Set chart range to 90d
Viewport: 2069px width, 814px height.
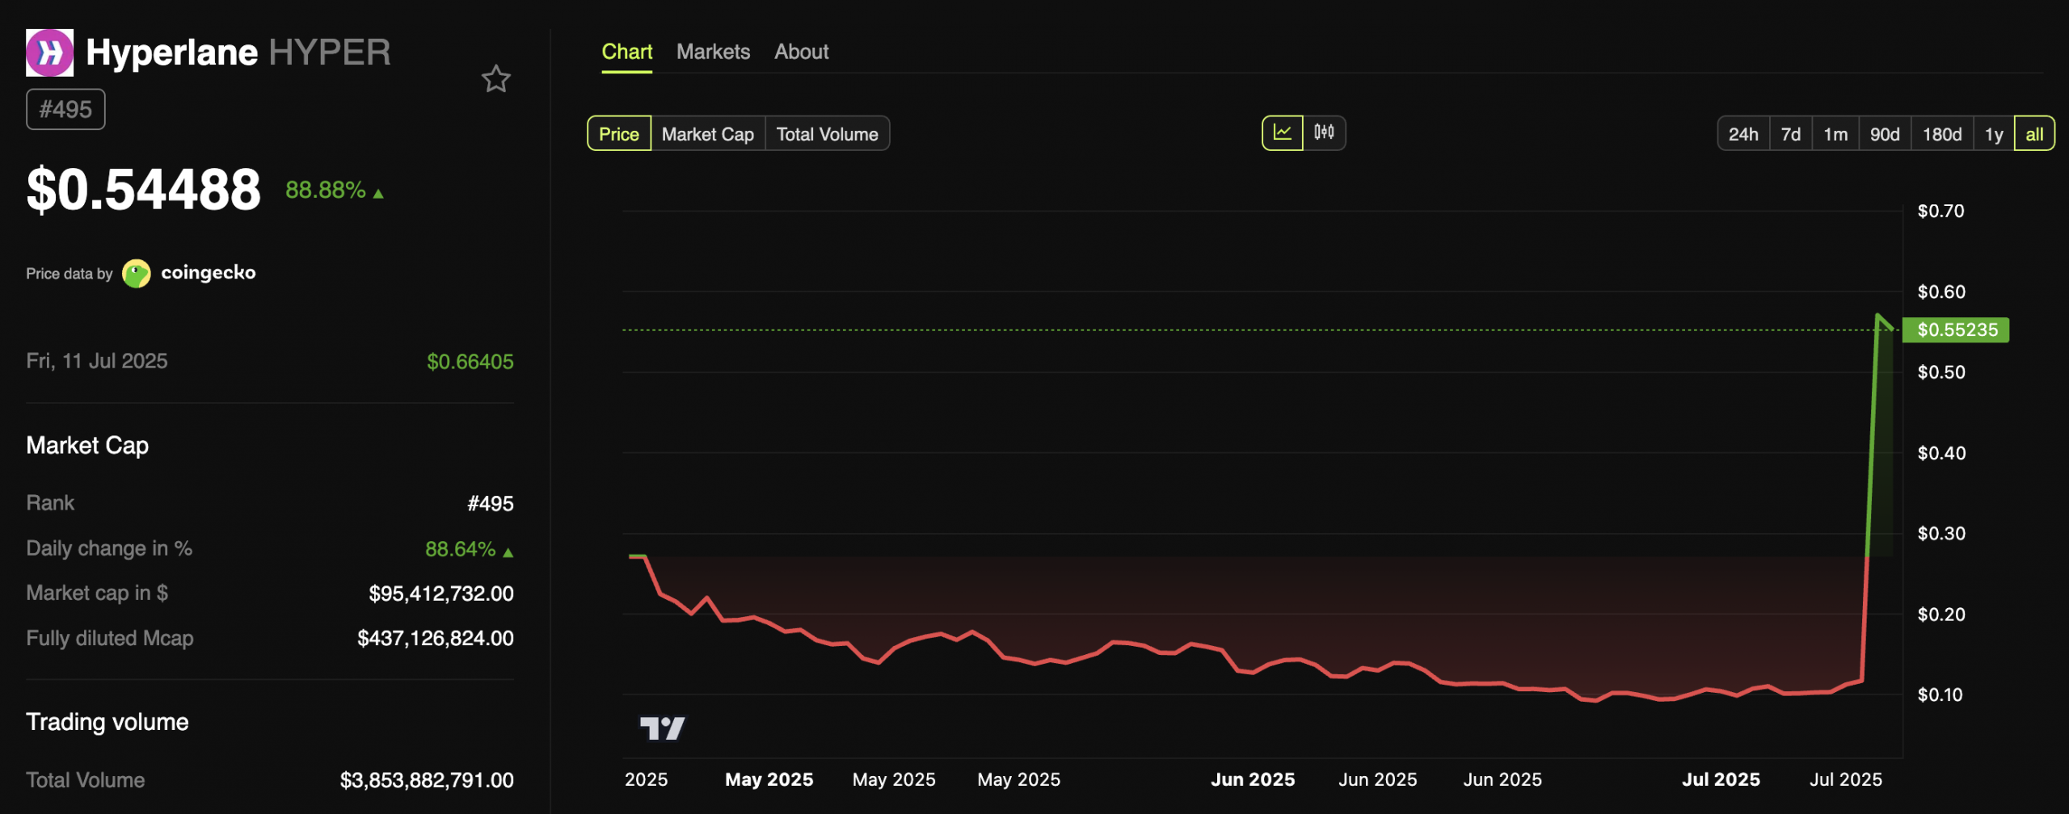point(1884,134)
